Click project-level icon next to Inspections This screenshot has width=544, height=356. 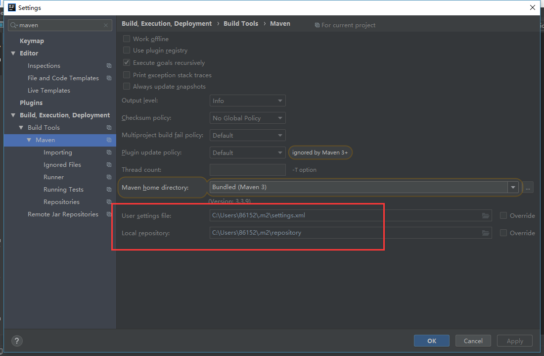click(109, 66)
